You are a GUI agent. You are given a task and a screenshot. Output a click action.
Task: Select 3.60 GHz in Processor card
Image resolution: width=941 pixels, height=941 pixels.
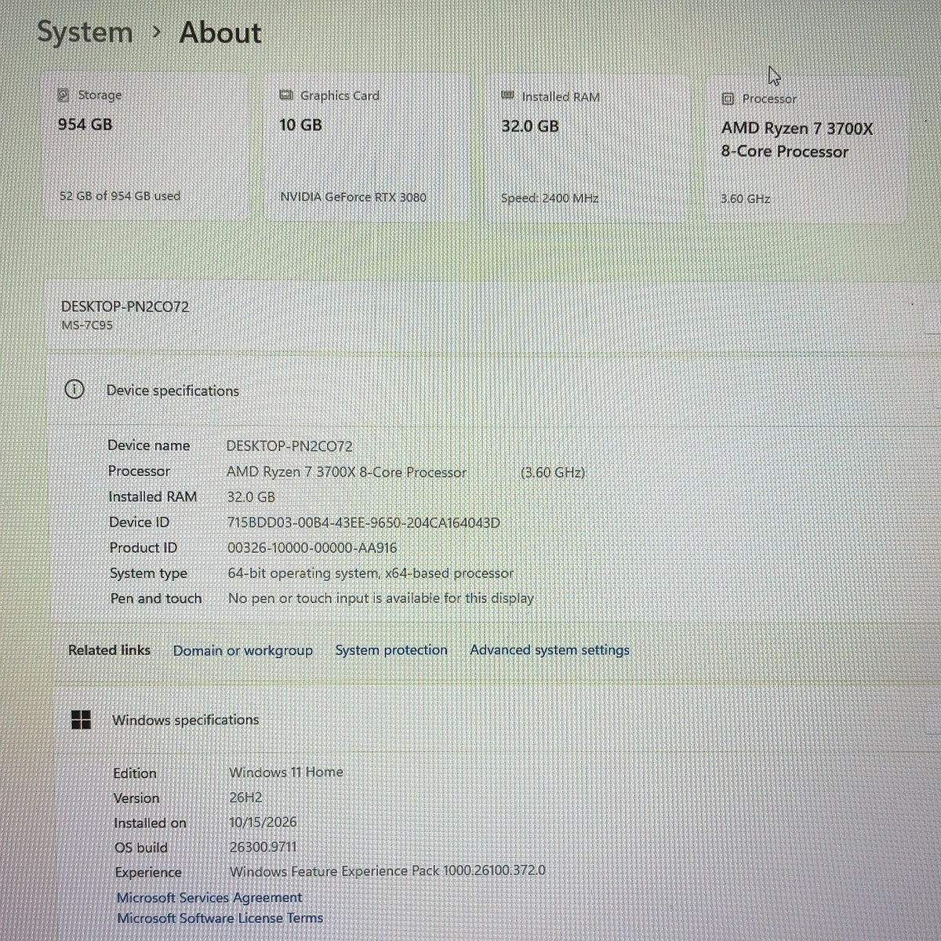click(x=745, y=198)
